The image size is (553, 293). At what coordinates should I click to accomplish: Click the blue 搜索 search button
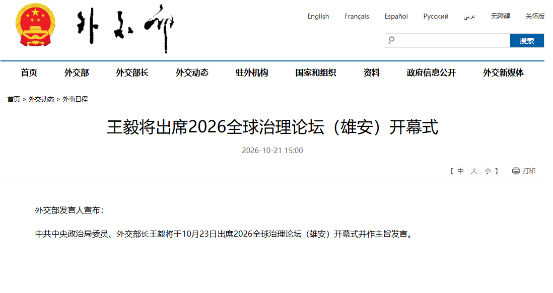(527, 41)
